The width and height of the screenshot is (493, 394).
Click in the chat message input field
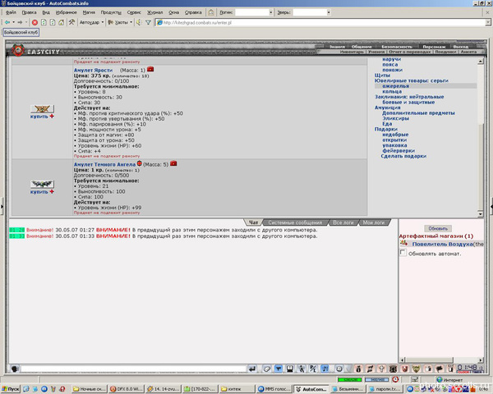point(133,369)
